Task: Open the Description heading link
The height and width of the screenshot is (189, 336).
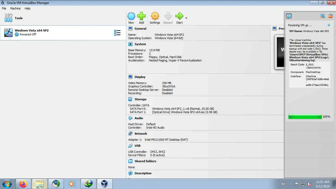Action: coord(143,173)
